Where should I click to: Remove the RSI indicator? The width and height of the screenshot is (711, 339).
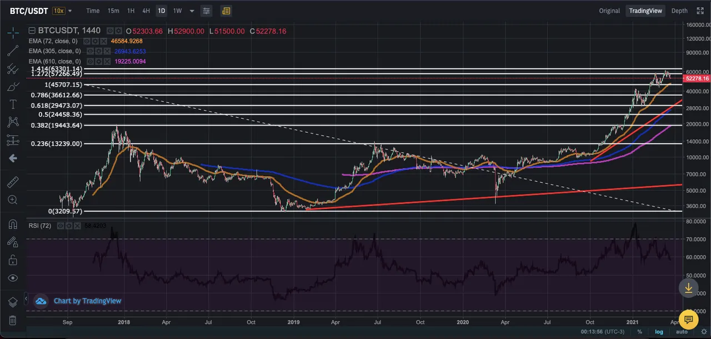tap(77, 226)
